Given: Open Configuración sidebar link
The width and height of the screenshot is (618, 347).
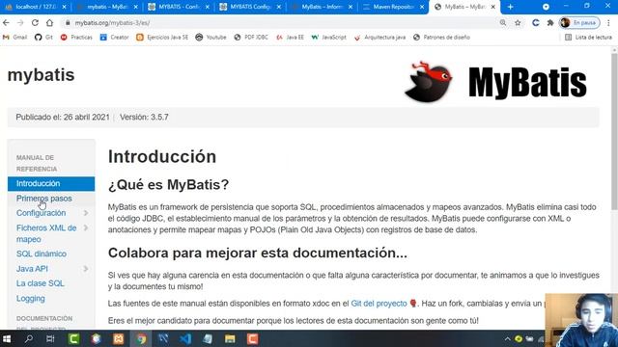Looking at the screenshot, I should click(41, 213).
